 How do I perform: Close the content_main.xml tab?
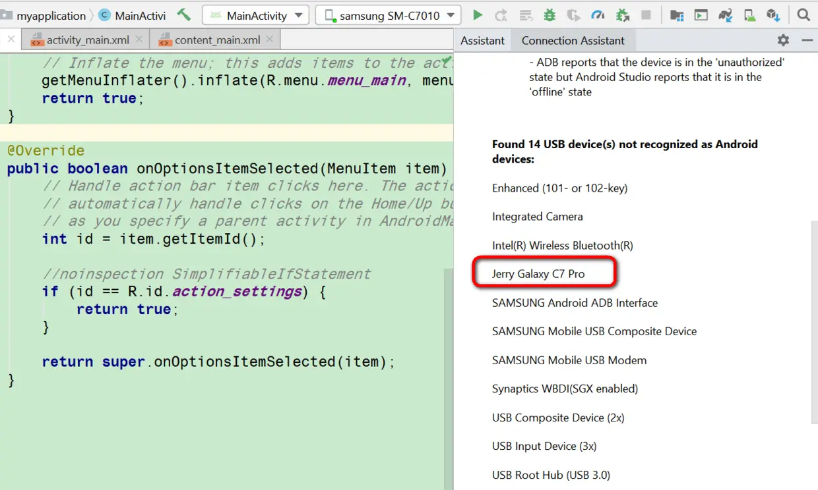click(269, 40)
